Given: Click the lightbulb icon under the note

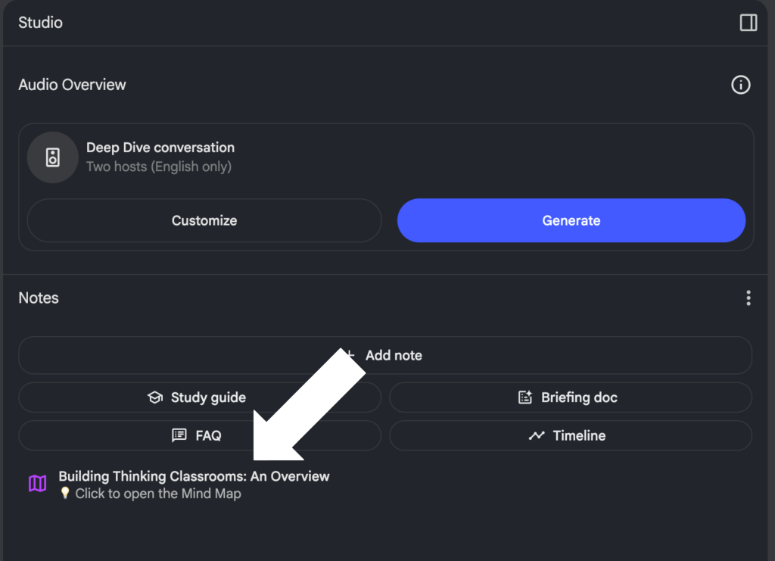Looking at the screenshot, I should 65,494.
